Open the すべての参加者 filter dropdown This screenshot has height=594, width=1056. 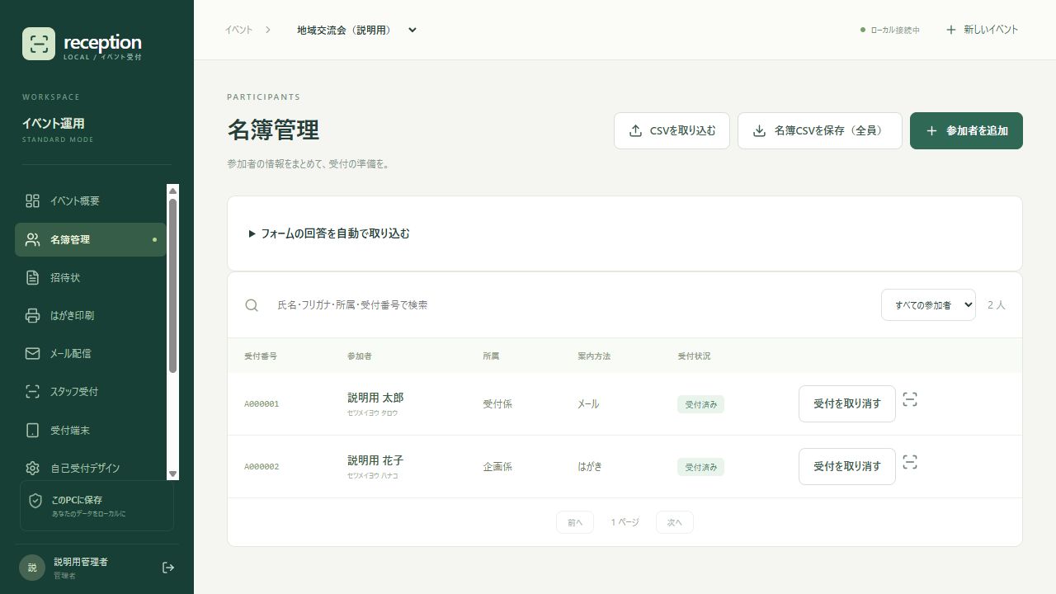[928, 305]
